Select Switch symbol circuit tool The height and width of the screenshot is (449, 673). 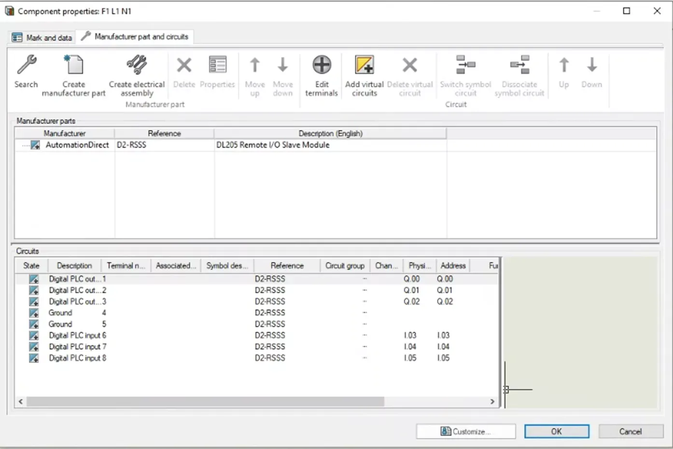[x=465, y=76]
